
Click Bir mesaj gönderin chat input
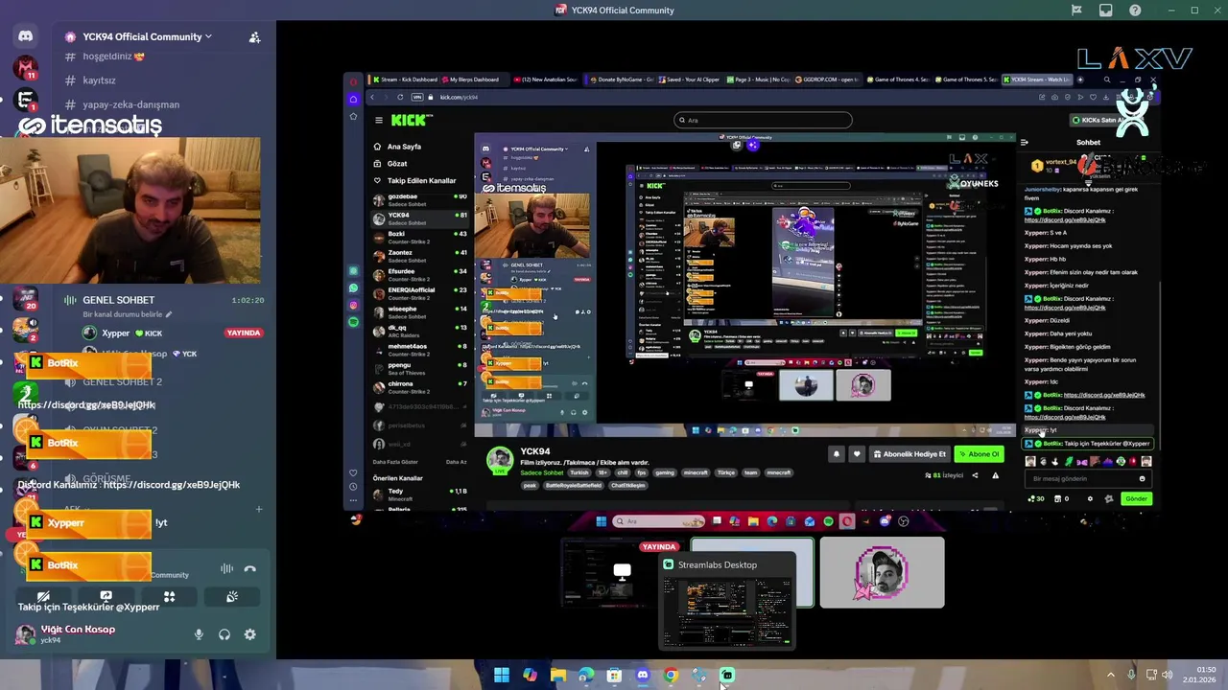click(1087, 478)
